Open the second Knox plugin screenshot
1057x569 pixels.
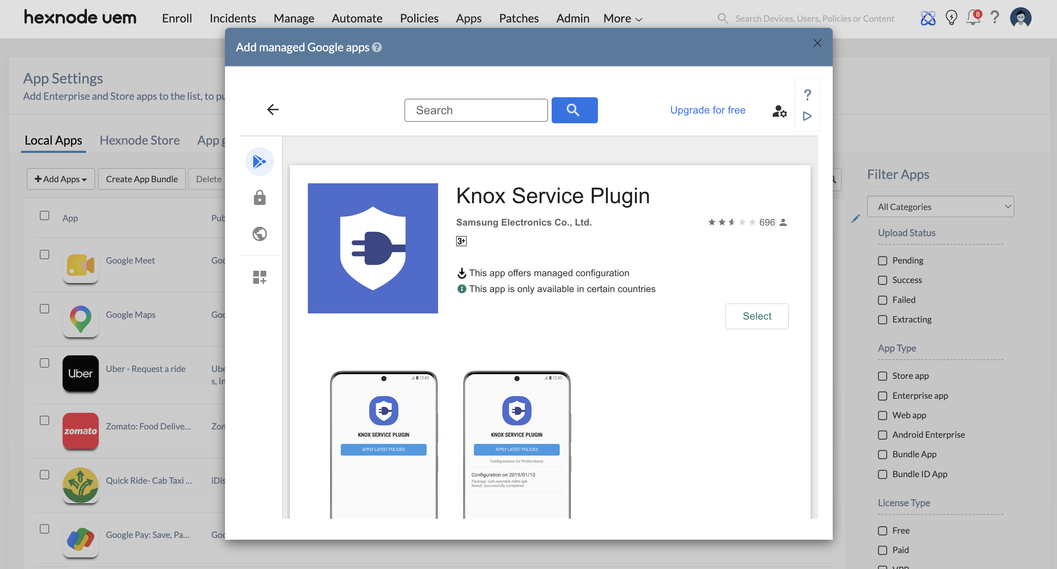coord(517,444)
